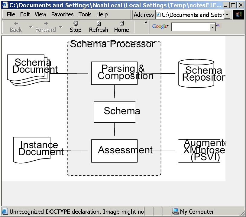Go to the Home page
The height and width of the screenshot is (217, 246).
point(121,27)
